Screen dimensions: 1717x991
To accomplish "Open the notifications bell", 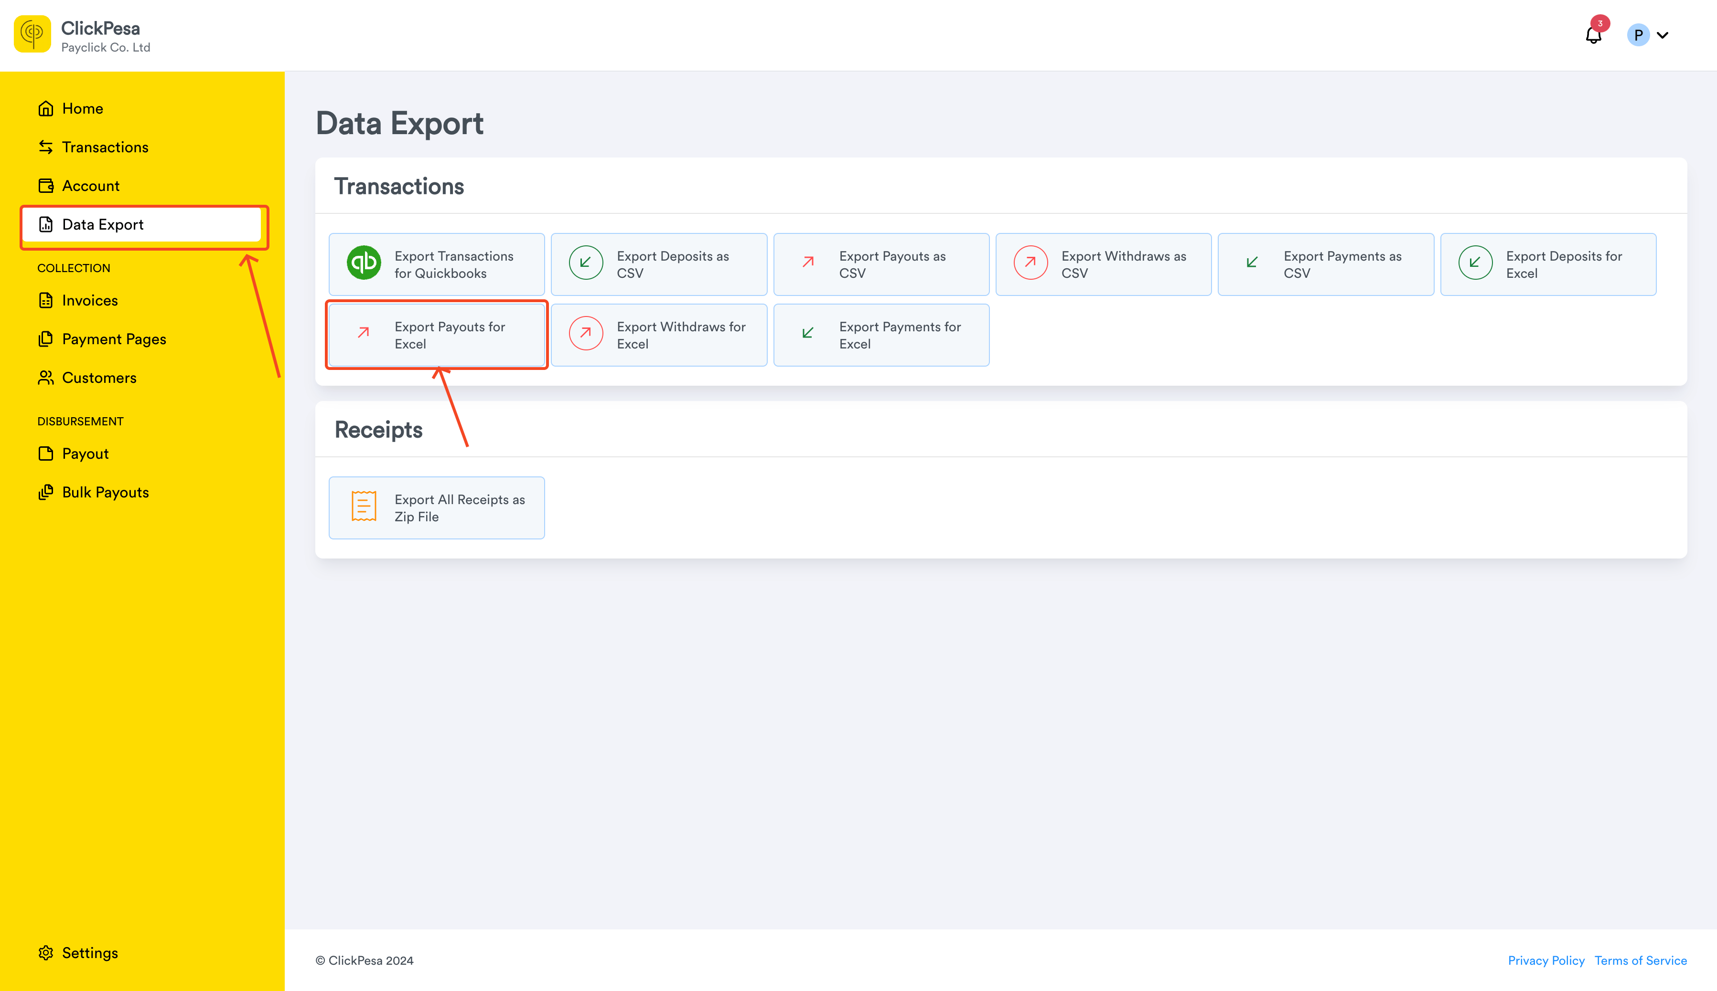I will (1593, 35).
